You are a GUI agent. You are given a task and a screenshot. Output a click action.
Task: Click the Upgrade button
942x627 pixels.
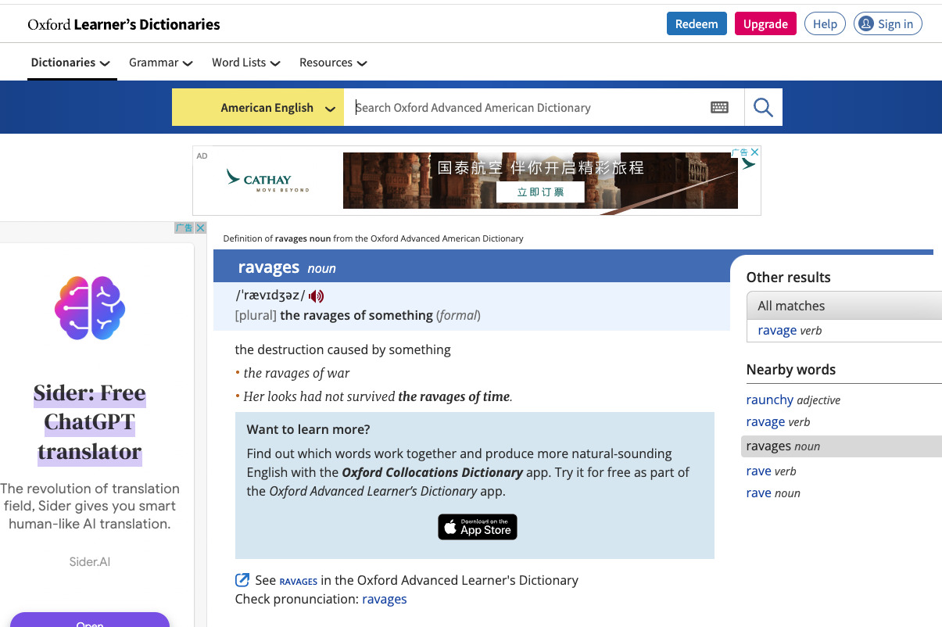(x=765, y=23)
